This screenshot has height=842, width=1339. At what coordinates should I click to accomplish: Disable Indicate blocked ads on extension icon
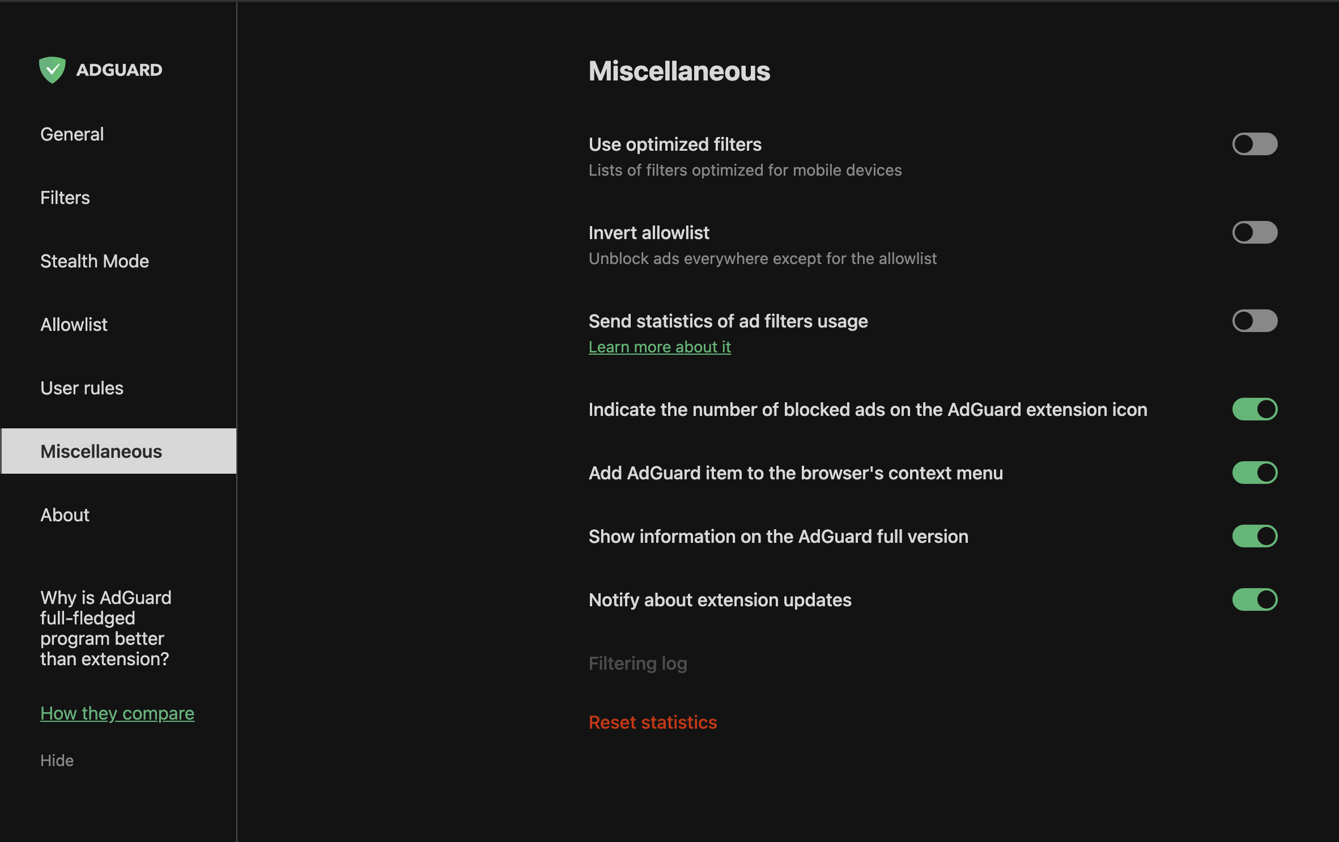tap(1253, 409)
